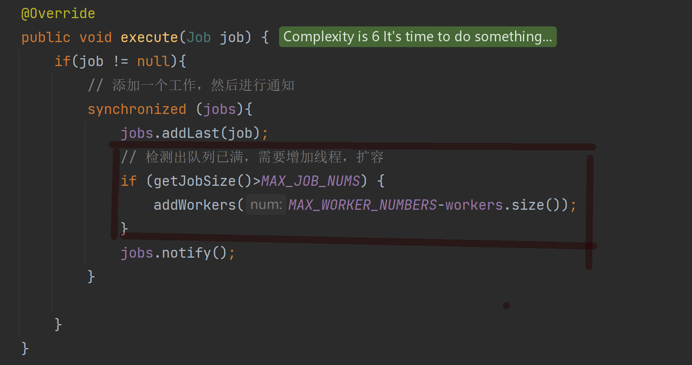Click the MAX_JOB_NUMS constant
692x365 pixels.
pyautogui.click(x=310, y=181)
